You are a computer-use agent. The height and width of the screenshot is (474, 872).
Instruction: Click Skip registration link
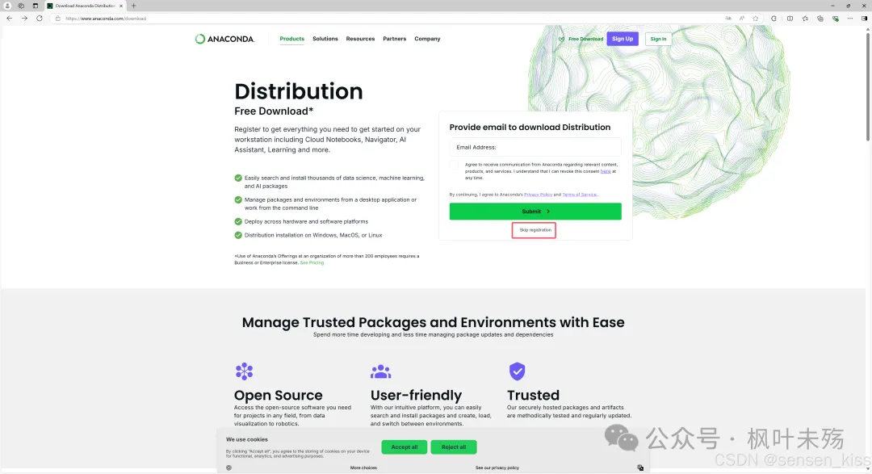[x=535, y=230]
